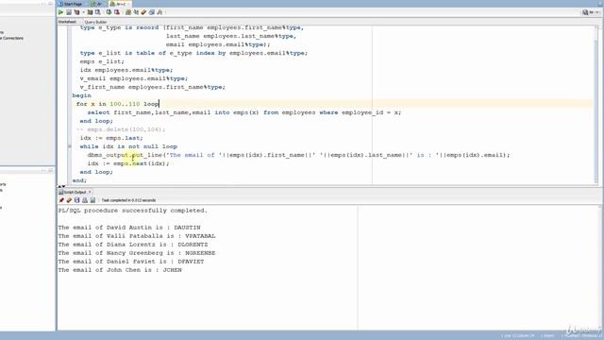This screenshot has width=604, height=340.
Task: Close the Script Output tab
Action: pyautogui.click(x=90, y=192)
